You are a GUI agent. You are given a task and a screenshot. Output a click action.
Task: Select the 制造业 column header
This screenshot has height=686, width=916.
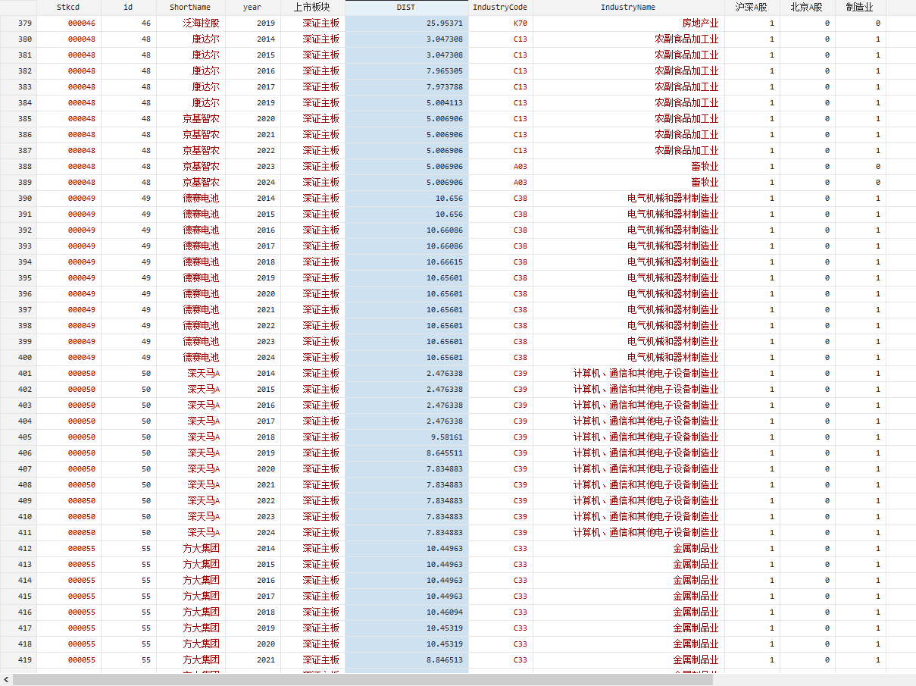tap(860, 7)
